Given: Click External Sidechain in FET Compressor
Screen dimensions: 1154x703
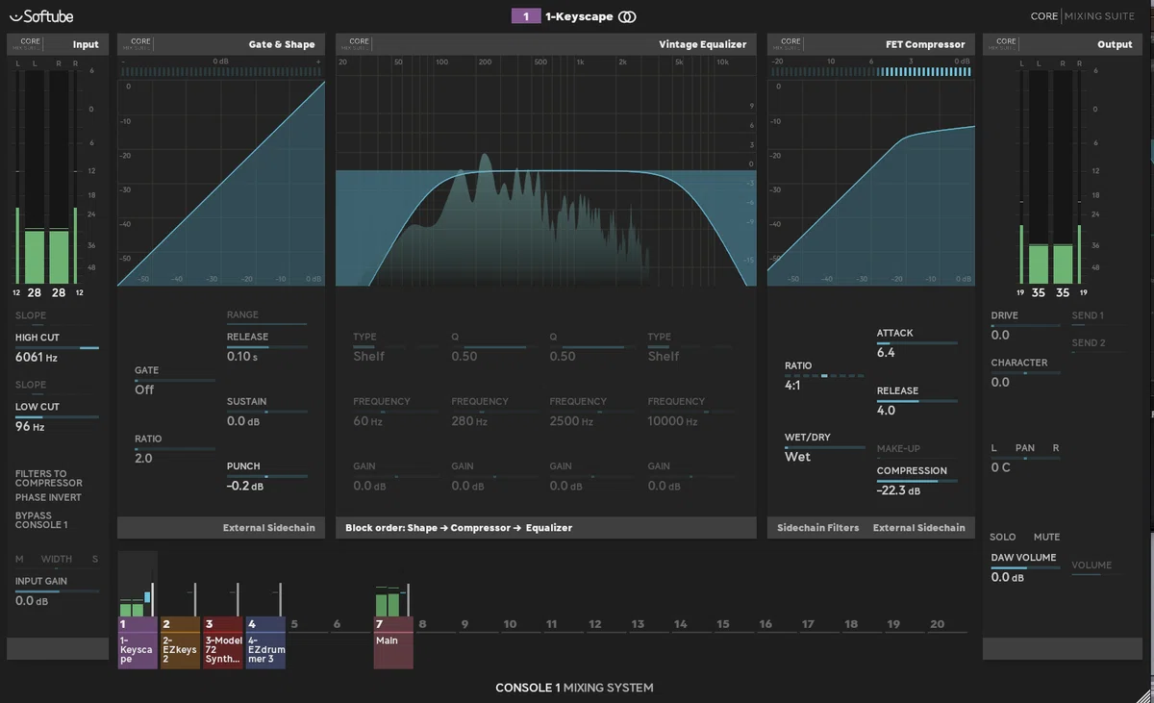Looking at the screenshot, I should 918,528.
